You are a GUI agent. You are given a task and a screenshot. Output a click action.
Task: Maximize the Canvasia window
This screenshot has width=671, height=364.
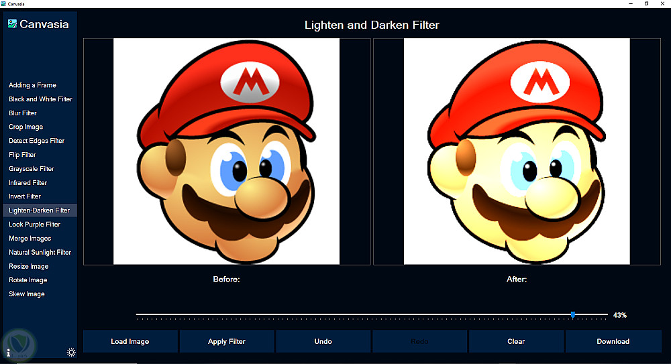(x=647, y=3)
